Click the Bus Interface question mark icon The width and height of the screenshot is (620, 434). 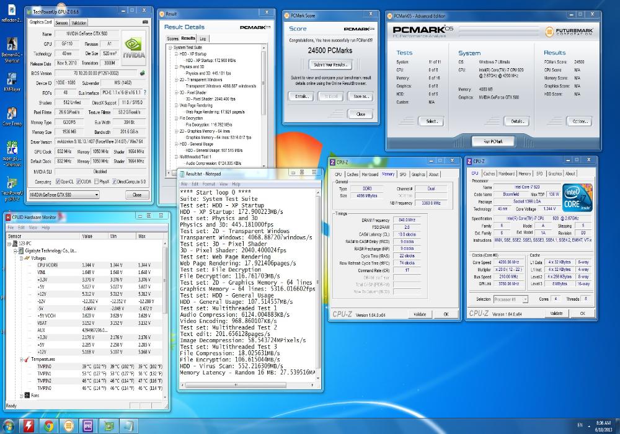point(144,92)
